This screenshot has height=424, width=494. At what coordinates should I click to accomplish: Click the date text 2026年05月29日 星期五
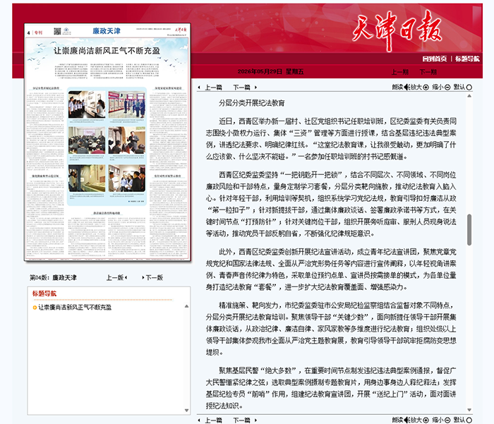click(270, 71)
